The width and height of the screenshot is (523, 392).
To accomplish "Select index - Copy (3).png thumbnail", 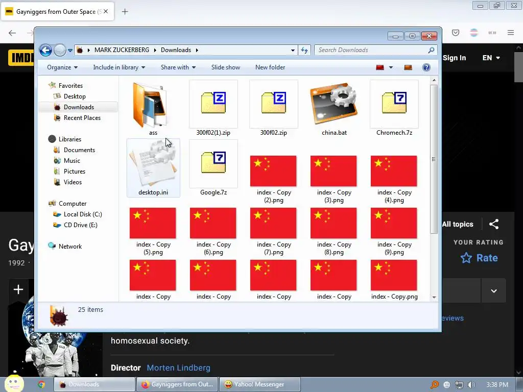I will click(x=334, y=171).
